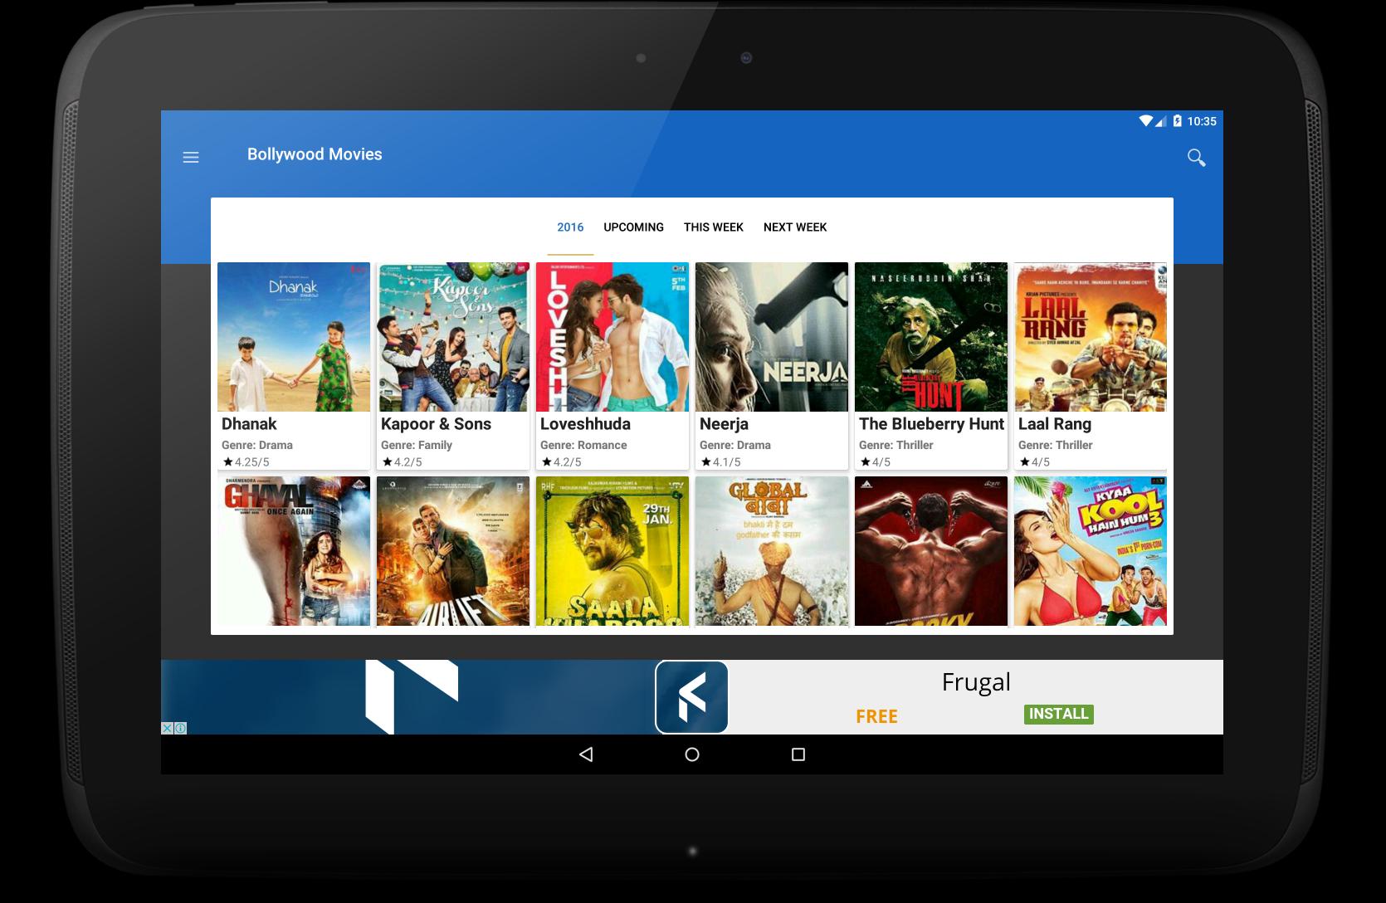Open the Laal Rang movie poster

point(1091,337)
